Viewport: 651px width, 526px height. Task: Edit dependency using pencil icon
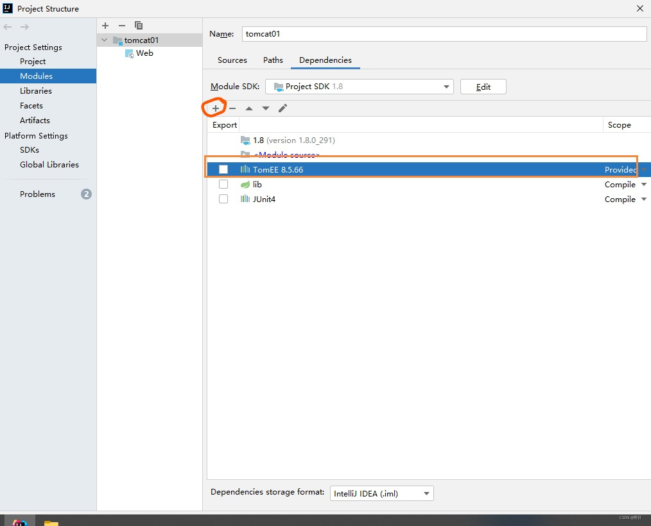[x=282, y=108]
